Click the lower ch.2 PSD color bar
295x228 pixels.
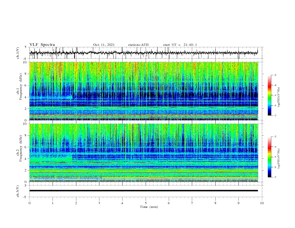coord(269,157)
